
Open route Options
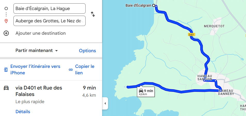point(87,51)
